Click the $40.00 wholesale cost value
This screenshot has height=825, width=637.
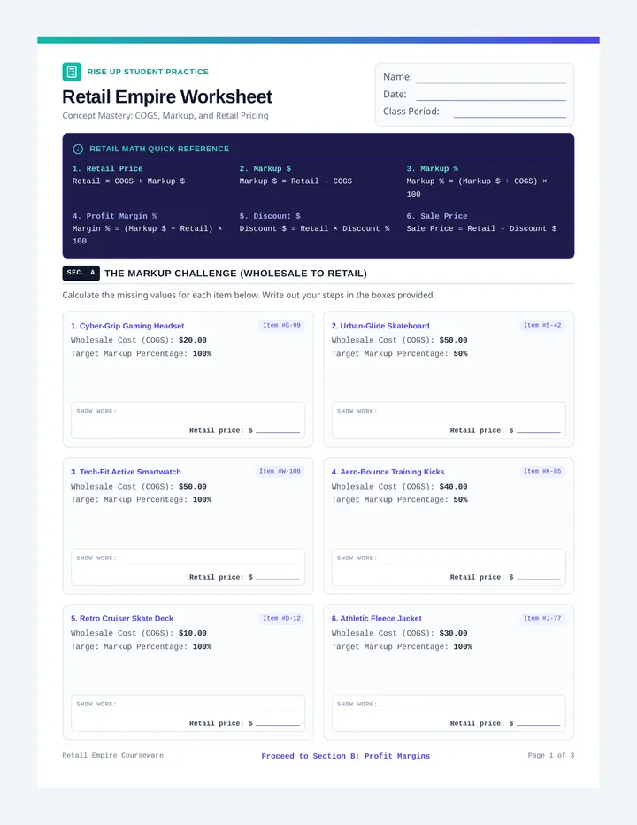point(454,487)
